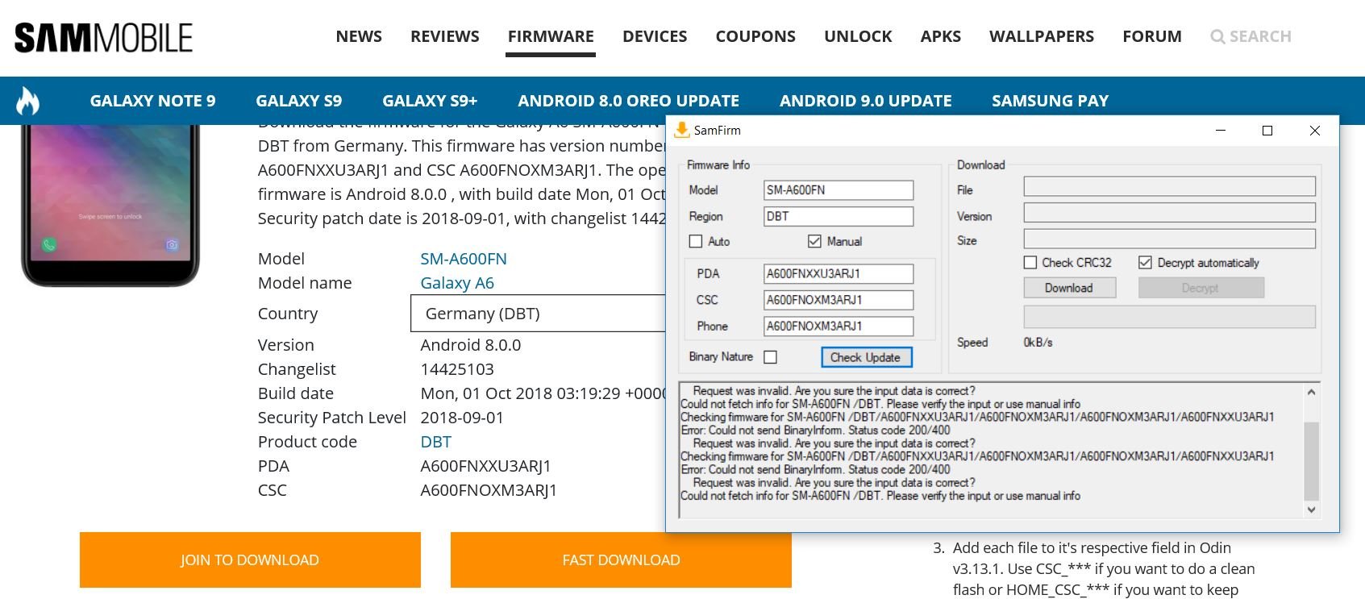
Task: Click the SamFirm app icon in title bar
Action: [682, 130]
